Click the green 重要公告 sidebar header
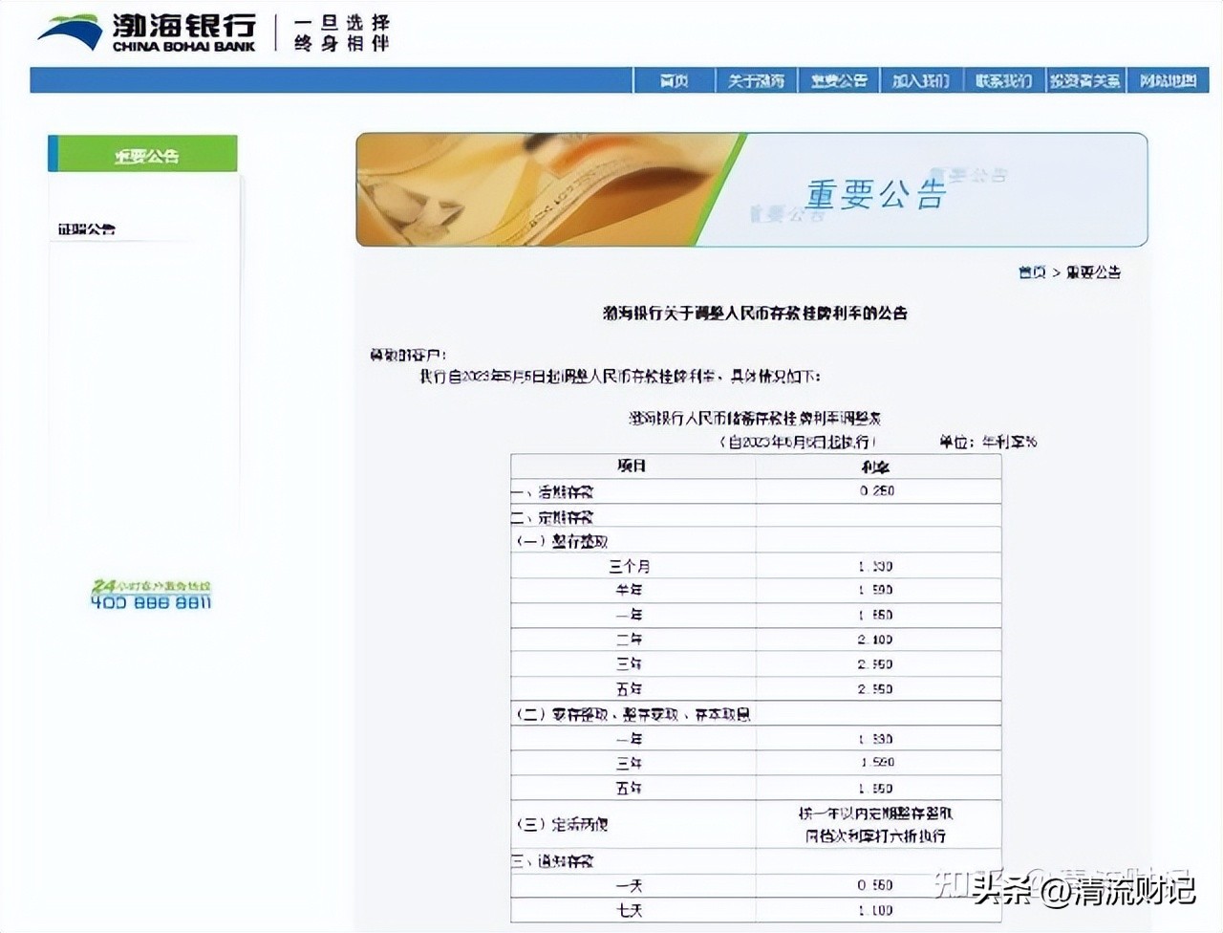1223x933 pixels. coord(142,153)
